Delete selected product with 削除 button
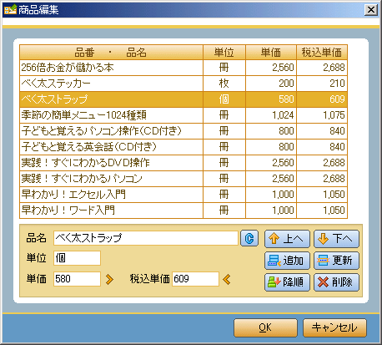The image size is (382, 345). click(336, 282)
